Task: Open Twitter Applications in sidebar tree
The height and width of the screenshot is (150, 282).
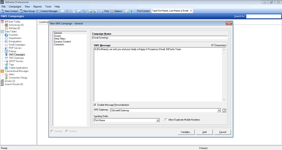Action: (x=18, y=68)
